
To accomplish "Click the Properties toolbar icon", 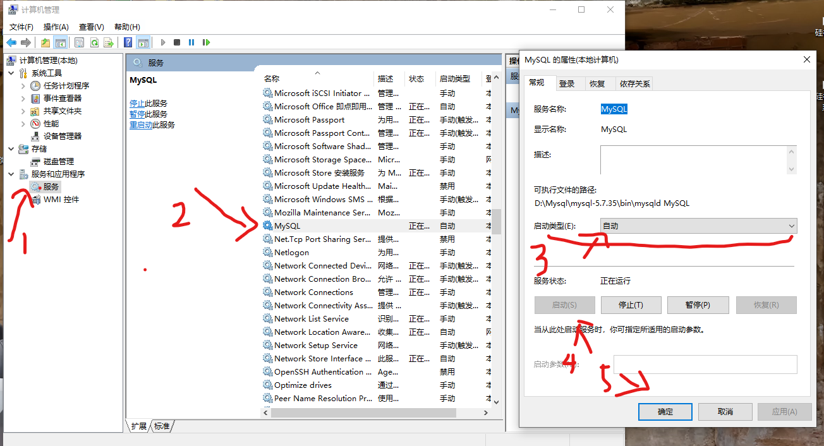I will tap(79, 42).
